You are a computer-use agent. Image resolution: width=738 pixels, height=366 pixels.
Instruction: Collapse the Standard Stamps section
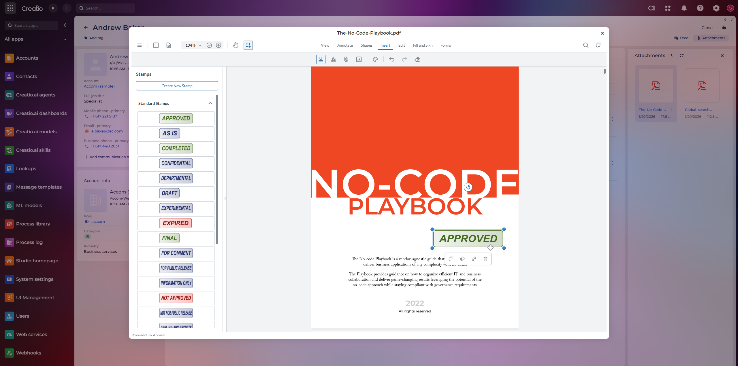coord(210,103)
